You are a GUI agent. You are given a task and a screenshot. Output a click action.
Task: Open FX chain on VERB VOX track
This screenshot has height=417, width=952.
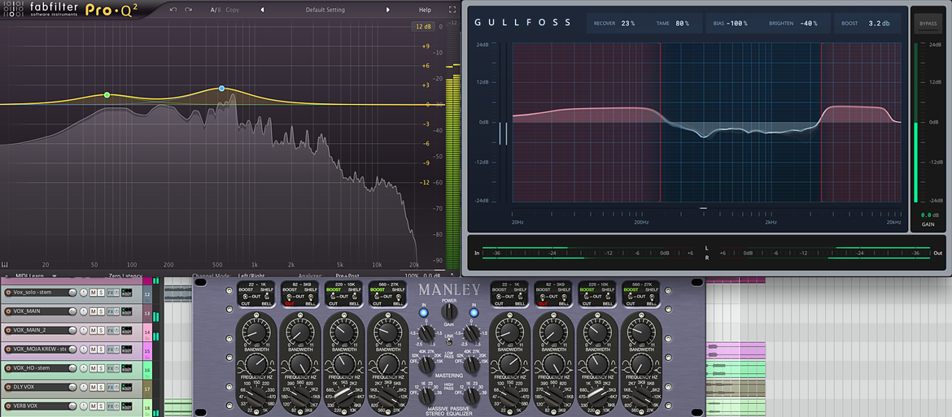click(111, 406)
